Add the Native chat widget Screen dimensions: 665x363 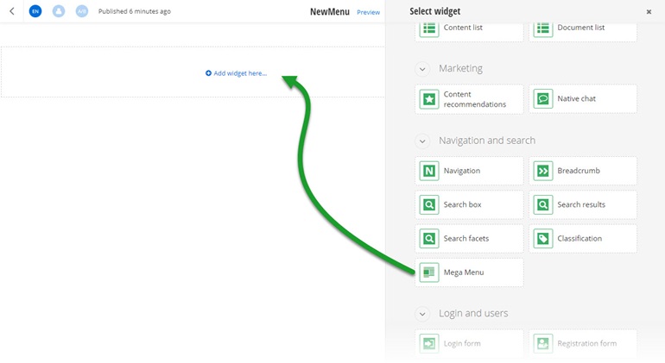point(583,99)
